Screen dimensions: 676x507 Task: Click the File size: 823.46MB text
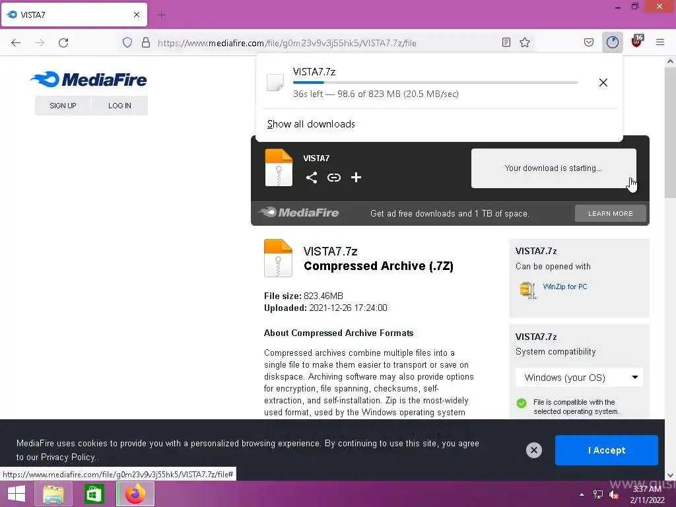point(304,296)
